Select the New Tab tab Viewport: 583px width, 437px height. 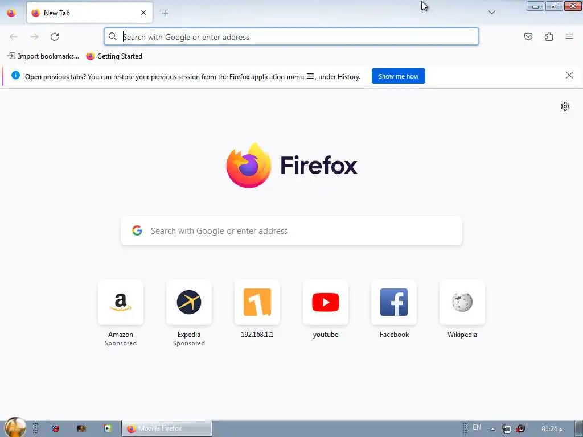coord(89,13)
